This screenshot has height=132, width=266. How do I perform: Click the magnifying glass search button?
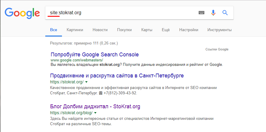[x=225, y=13]
